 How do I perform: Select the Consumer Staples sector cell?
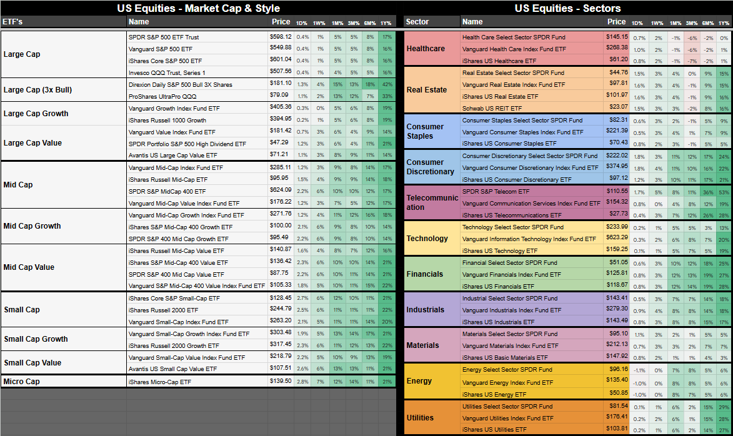pyautogui.click(x=432, y=131)
